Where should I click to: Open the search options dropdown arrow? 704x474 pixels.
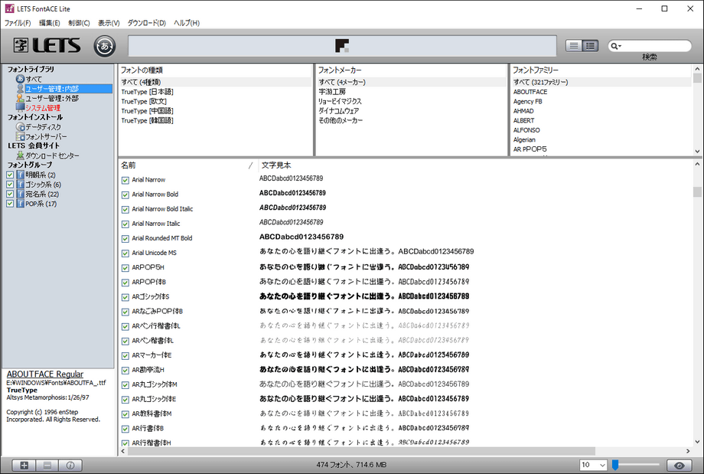pyautogui.click(x=620, y=46)
